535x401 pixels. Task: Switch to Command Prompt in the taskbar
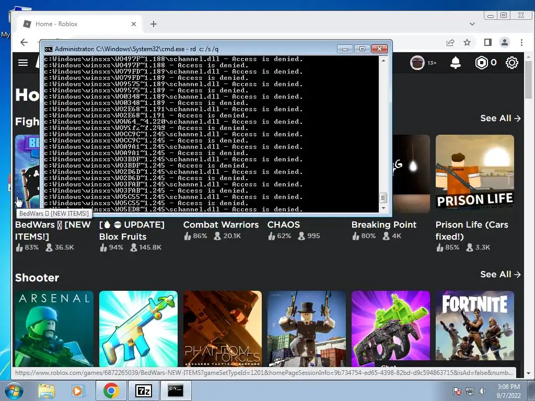(176, 391)
